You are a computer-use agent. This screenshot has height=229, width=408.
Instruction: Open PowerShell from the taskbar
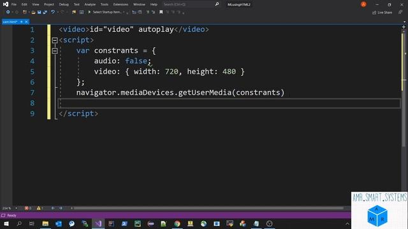(124, 223)
